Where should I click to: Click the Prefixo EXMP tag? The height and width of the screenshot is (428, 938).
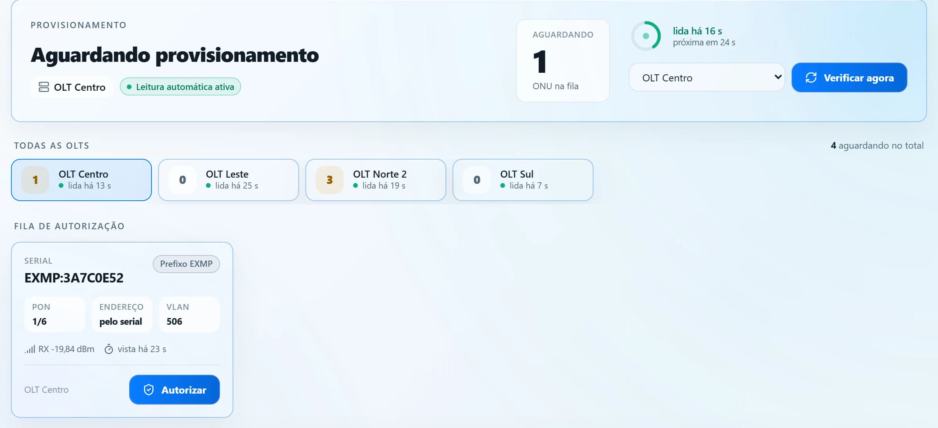click(186, 264)
